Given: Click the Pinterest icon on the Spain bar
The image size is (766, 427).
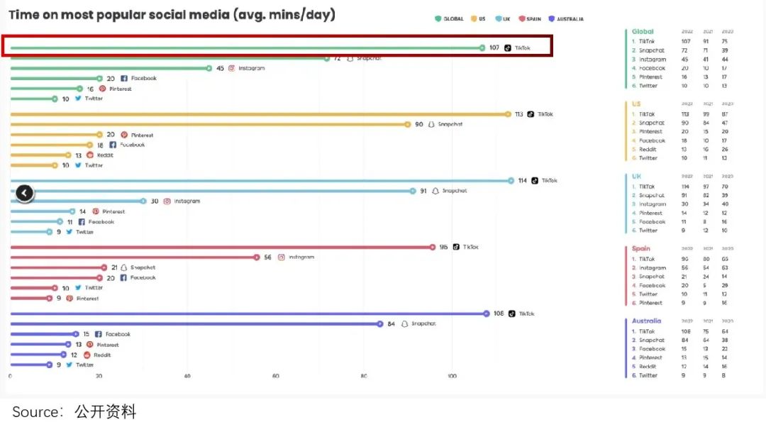Looking at the screenshot, I should (70, 299).
